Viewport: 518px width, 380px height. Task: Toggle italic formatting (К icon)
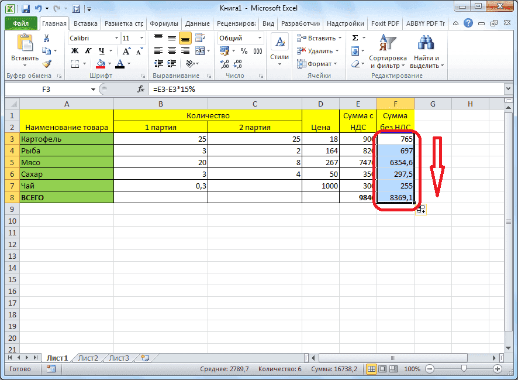(x=87, y=50)
